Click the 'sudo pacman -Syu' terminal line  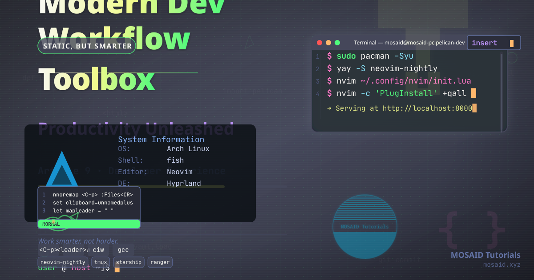[x=370, y=56]
